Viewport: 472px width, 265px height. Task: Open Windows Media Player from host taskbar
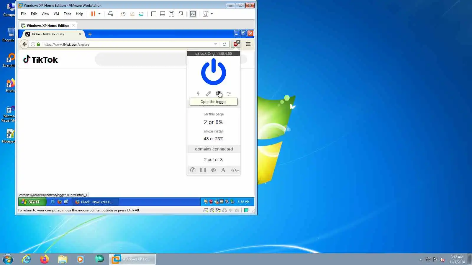point(81,259)
